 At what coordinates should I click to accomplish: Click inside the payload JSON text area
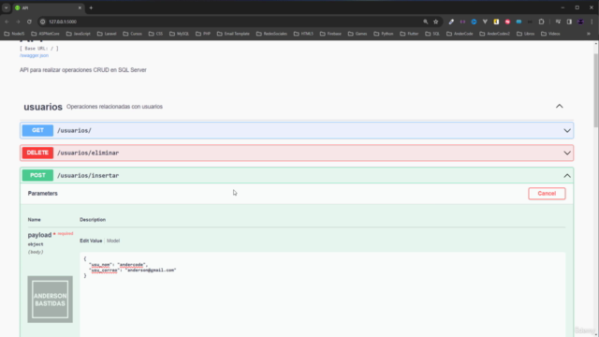click(322, 295)
